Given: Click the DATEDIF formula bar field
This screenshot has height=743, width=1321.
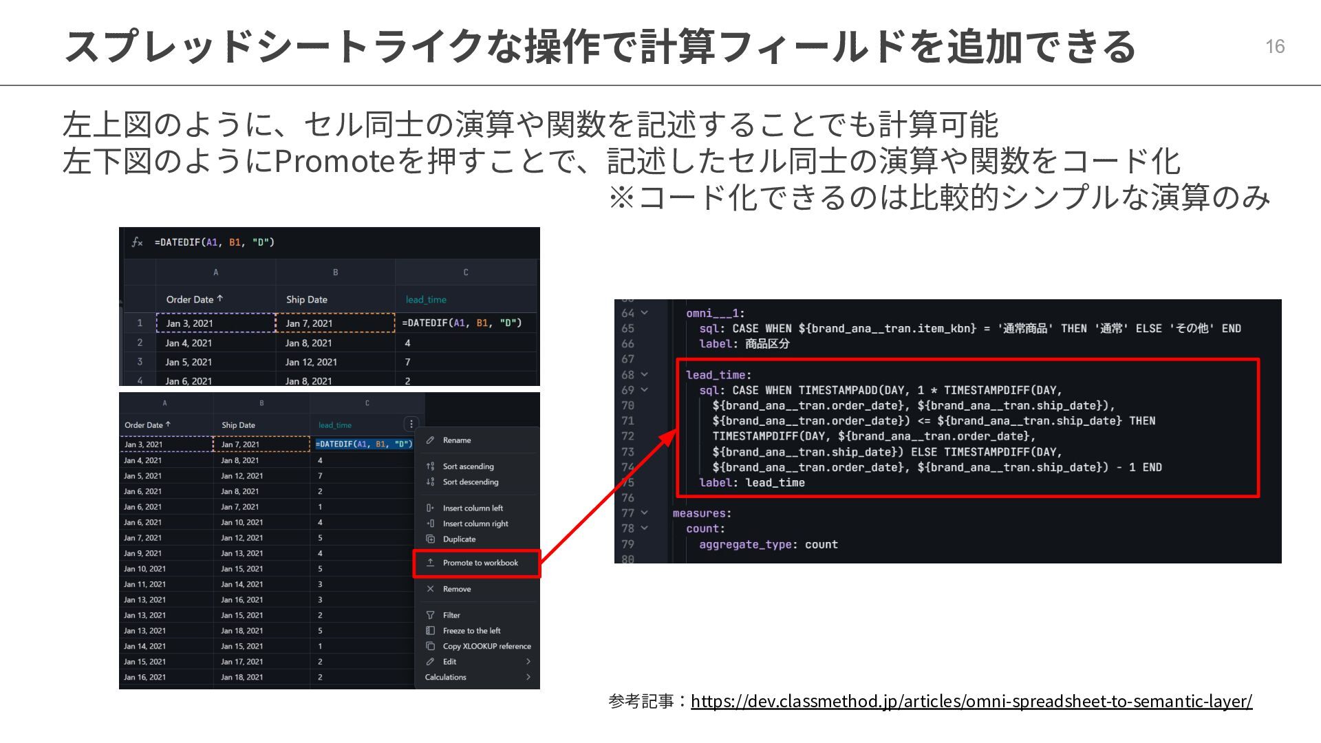Looking at the screenshot, I should tap(214, 242).
